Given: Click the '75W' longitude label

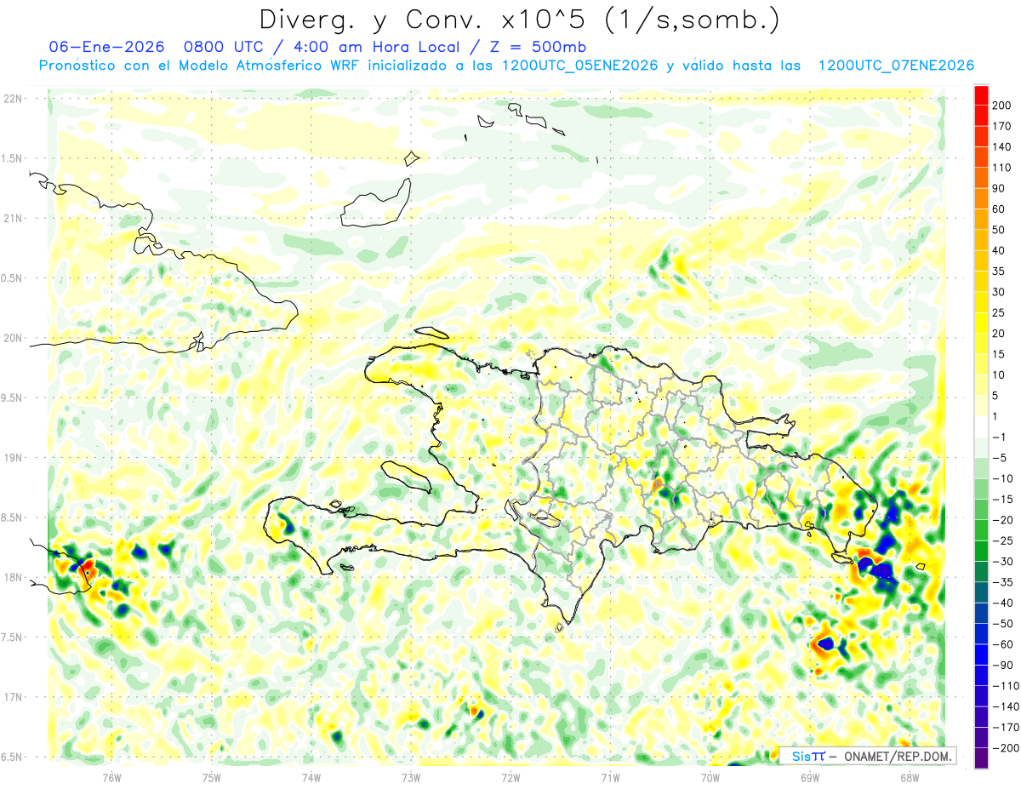Looking at the screenshot, I should pyautogui.click(x=212, y=777).
